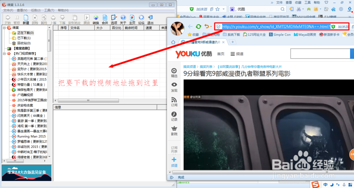Open the Maya动画资 bookmark
The image size is (354, 188).
[305, 35]
